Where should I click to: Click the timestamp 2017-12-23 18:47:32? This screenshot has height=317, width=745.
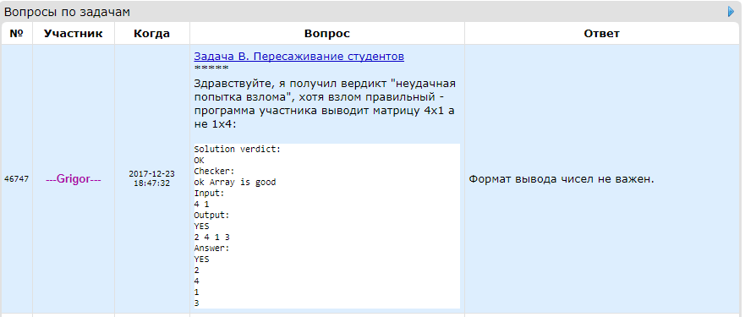151,178
